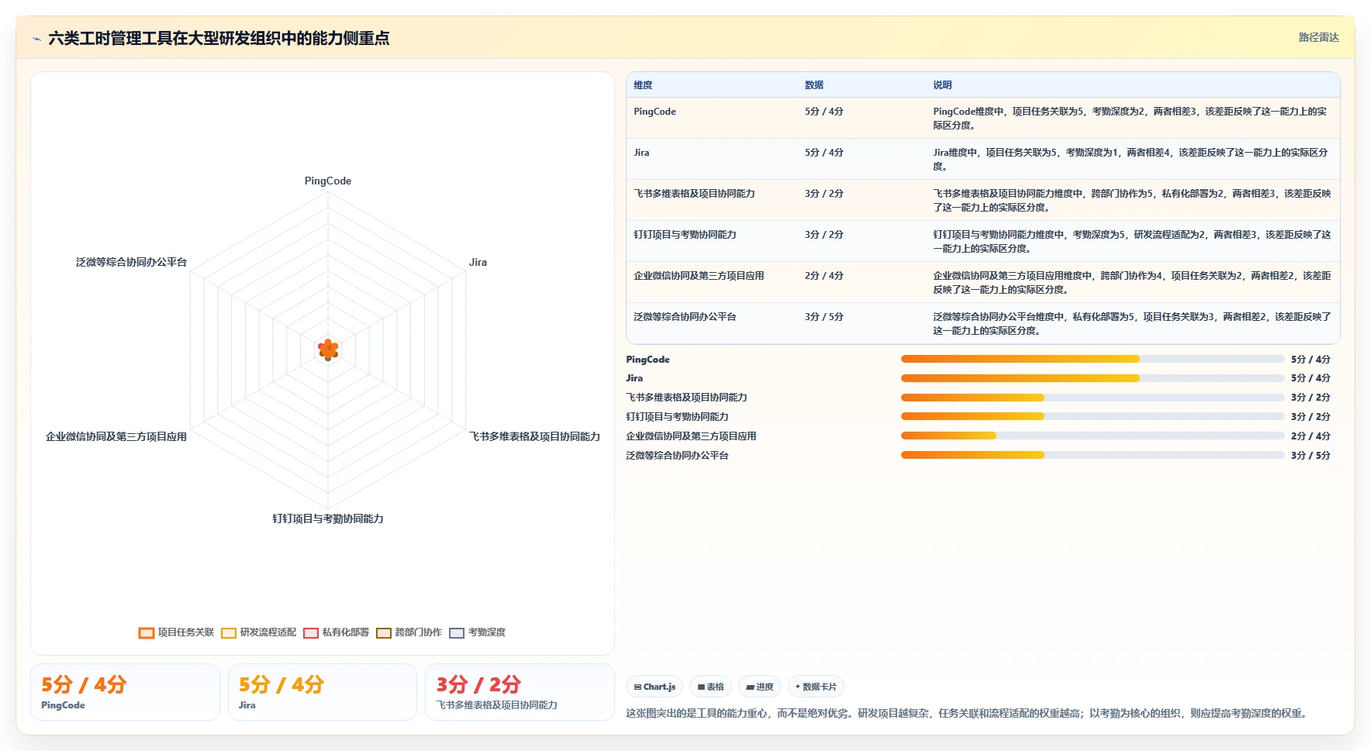Select the 维度 column header
Screen dimensions: 1371x751
click(x=643, y=85)
